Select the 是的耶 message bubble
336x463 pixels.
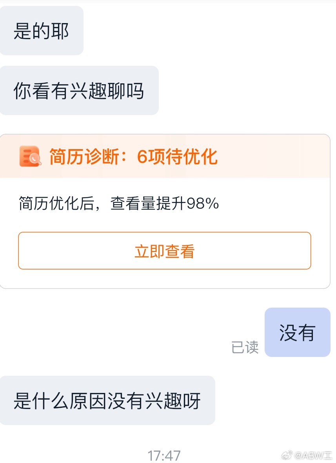point(41,31)
